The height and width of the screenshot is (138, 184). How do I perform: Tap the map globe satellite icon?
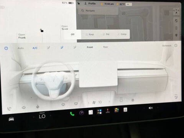coord(176,21)
